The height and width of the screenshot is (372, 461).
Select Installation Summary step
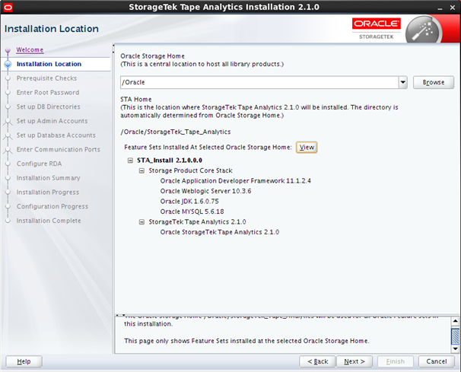pos(48,177)
